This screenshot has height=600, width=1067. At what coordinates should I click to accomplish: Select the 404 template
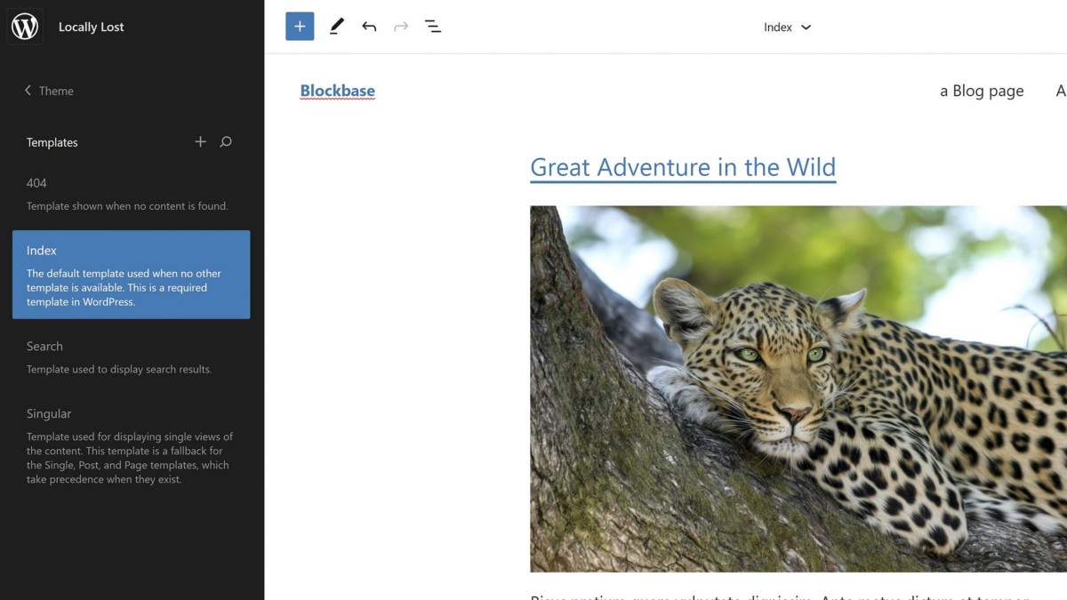pyautogui.click(x=37, y=183)
